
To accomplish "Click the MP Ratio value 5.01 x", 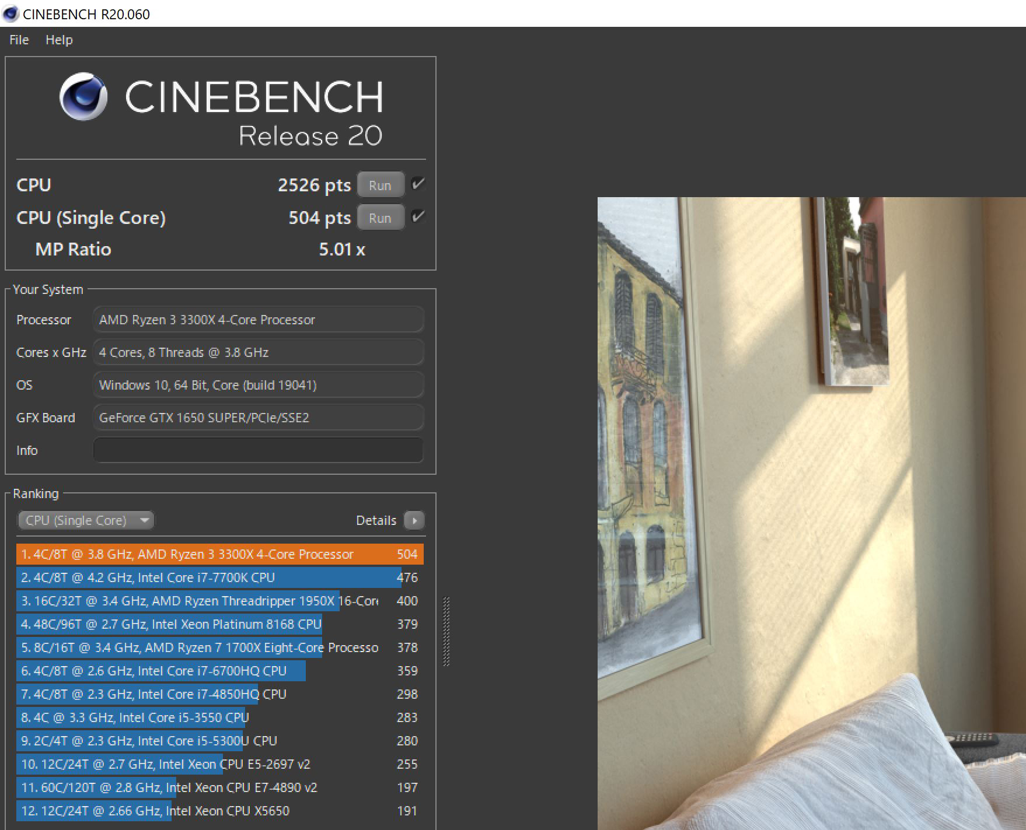I will [342, 250].
